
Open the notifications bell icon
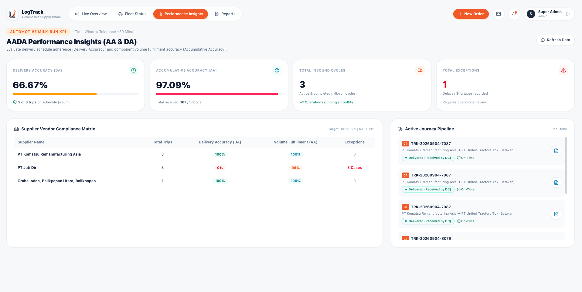tap(514, 14)
